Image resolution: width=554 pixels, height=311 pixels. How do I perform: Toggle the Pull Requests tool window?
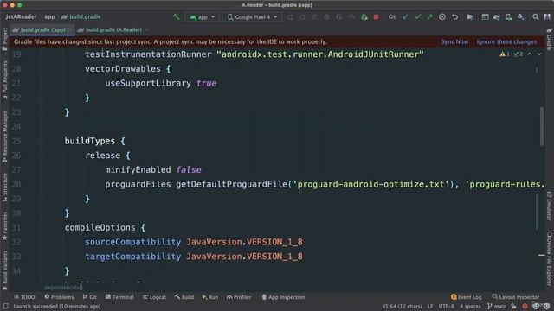pos(4,80)
